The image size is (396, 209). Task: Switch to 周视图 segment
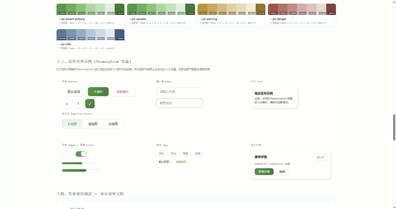click(x=92, y=124)
